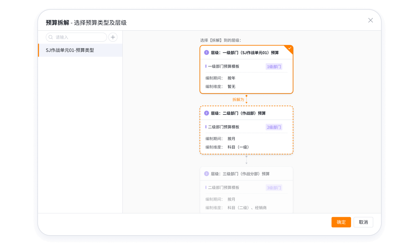
Task: Click 科目（一级） dimension value
Action: (239, 147)
